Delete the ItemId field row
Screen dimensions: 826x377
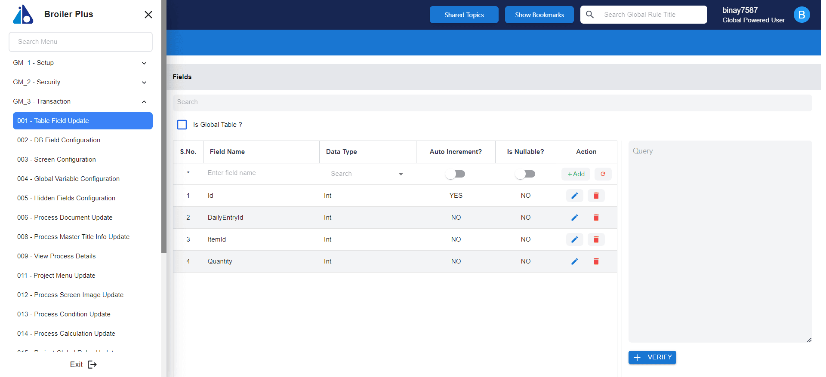coord(596,239)
